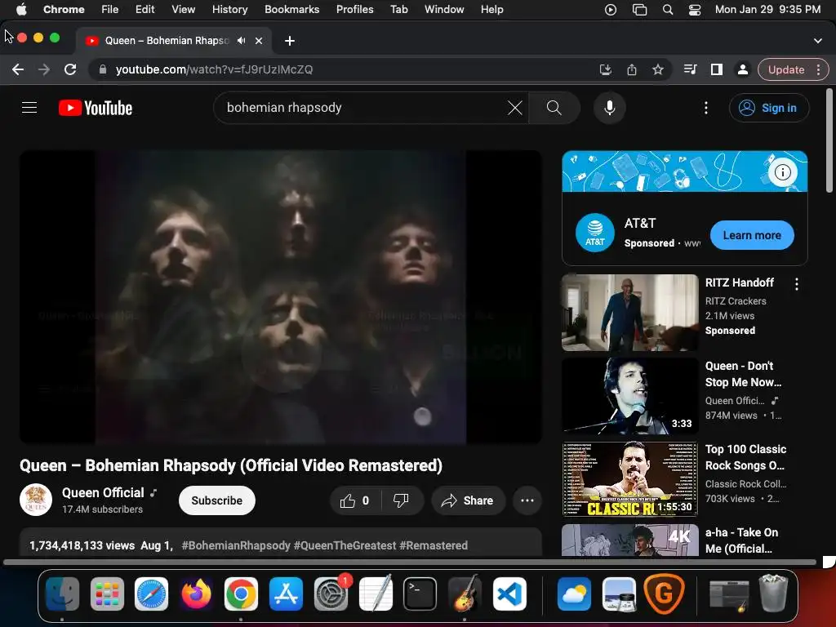Open the Help menu
836x627 pixels.
pos(491,9)
